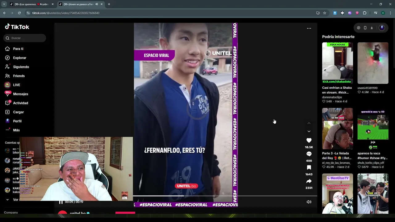View site information icon in address bar
This screenshot has width=395, height=222.
tap(28, 13)
